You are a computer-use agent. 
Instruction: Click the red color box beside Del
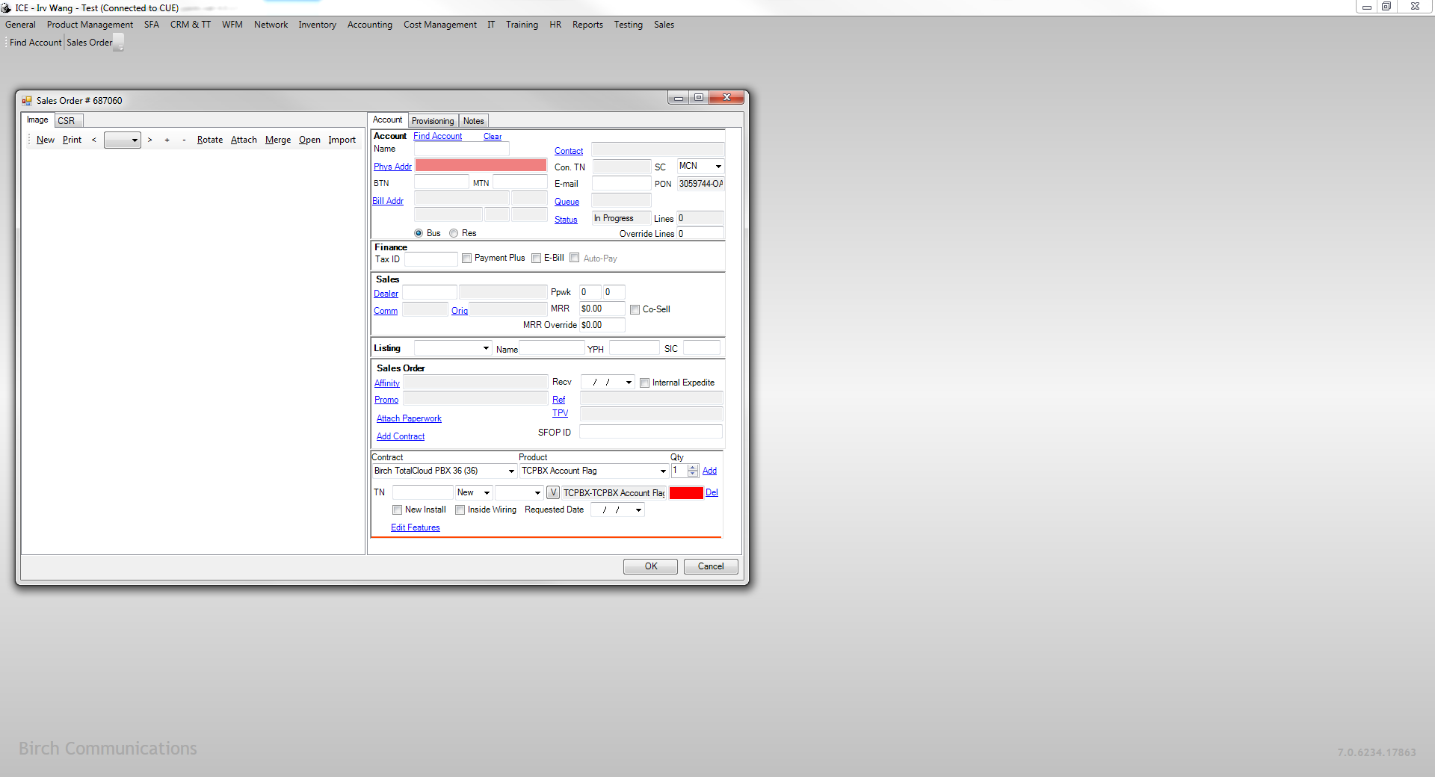(685, 493)
